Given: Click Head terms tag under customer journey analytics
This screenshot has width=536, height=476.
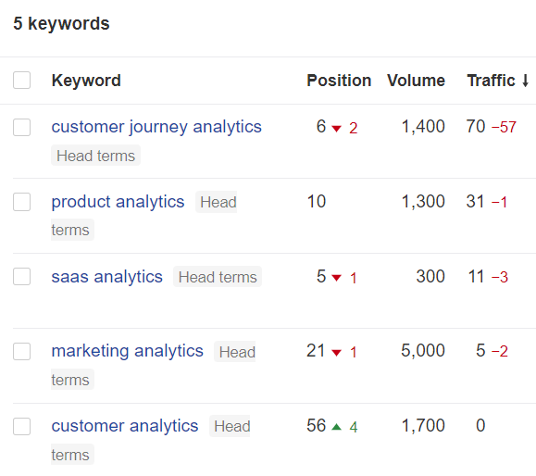Looking at the screenshot, I should coord(95,156).
